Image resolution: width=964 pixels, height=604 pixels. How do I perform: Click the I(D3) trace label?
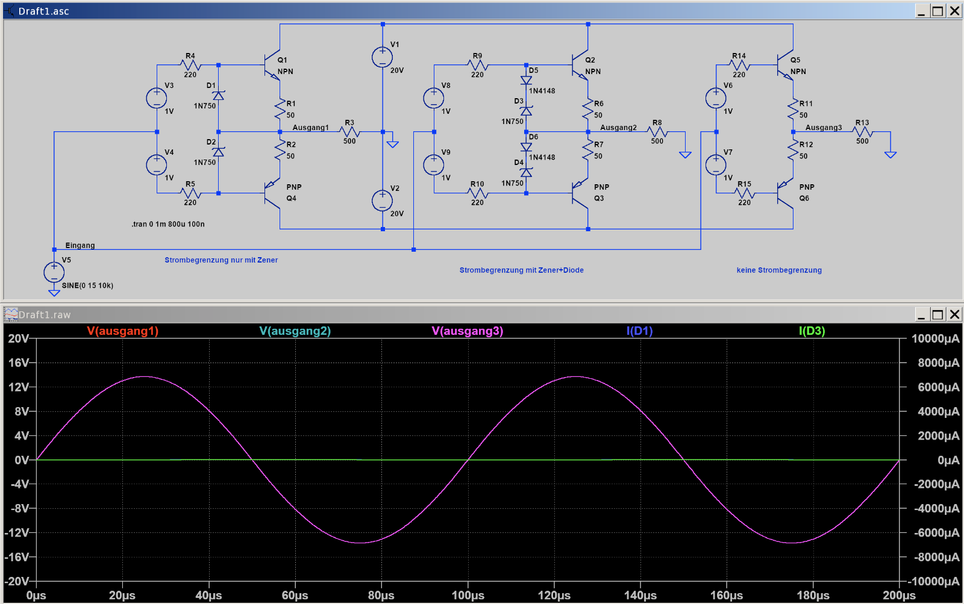pyautogui.click(x=812, y=331)
